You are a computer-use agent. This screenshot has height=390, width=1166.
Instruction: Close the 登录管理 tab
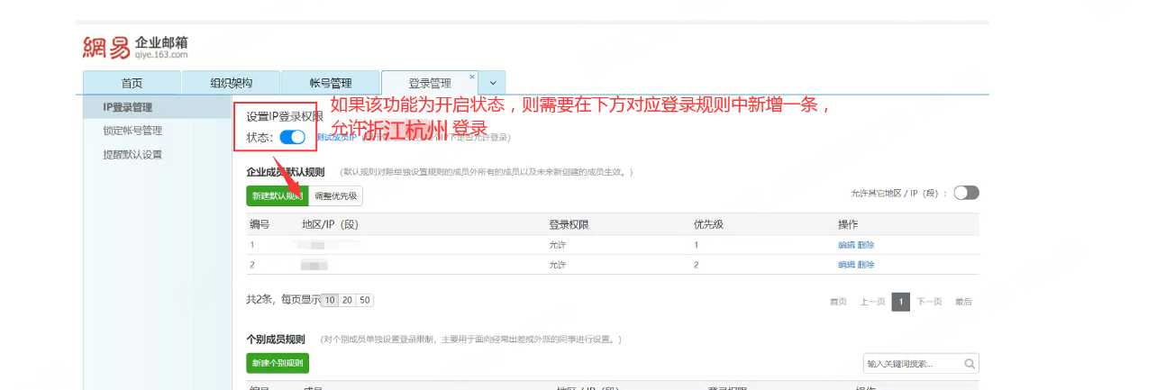click(472, 77)
